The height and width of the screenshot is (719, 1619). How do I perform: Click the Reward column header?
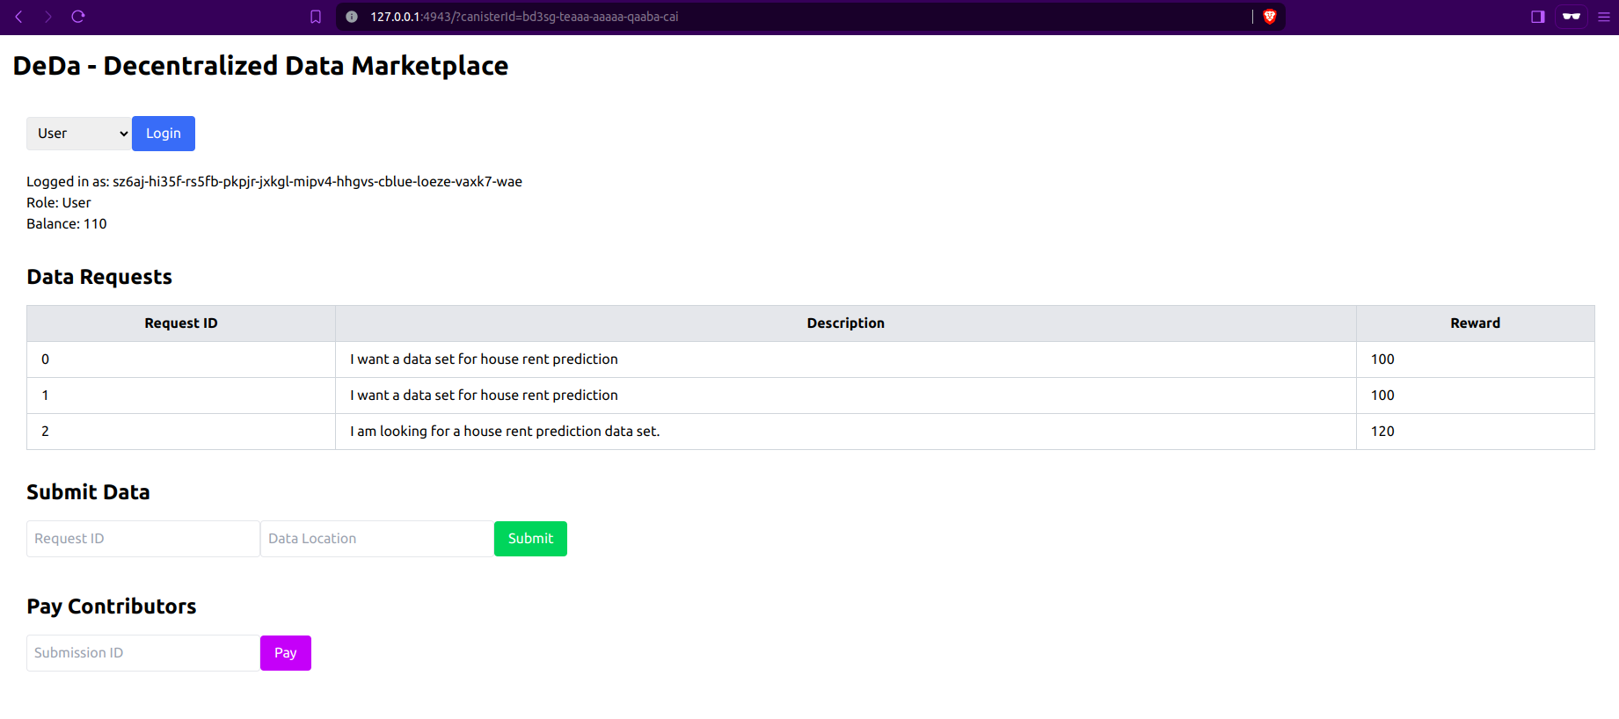(1476, 323)
